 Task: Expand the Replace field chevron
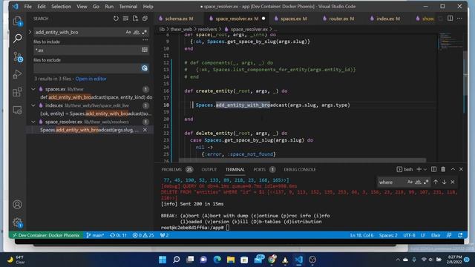click(30, 32)
